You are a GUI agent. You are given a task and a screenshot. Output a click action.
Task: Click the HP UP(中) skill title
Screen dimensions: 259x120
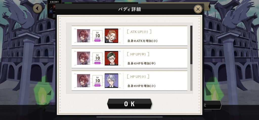tap(138, 54)
